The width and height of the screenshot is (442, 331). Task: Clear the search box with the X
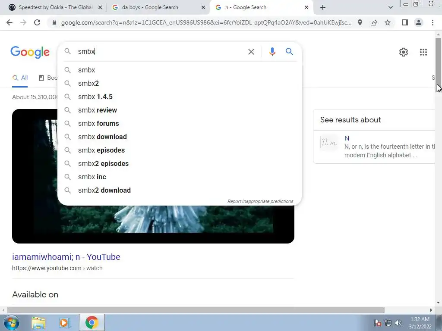click(251, 52)
